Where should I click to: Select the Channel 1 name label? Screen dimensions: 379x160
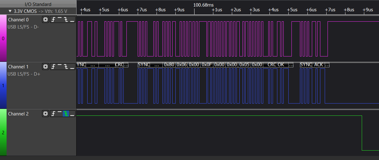click(18, 67)
